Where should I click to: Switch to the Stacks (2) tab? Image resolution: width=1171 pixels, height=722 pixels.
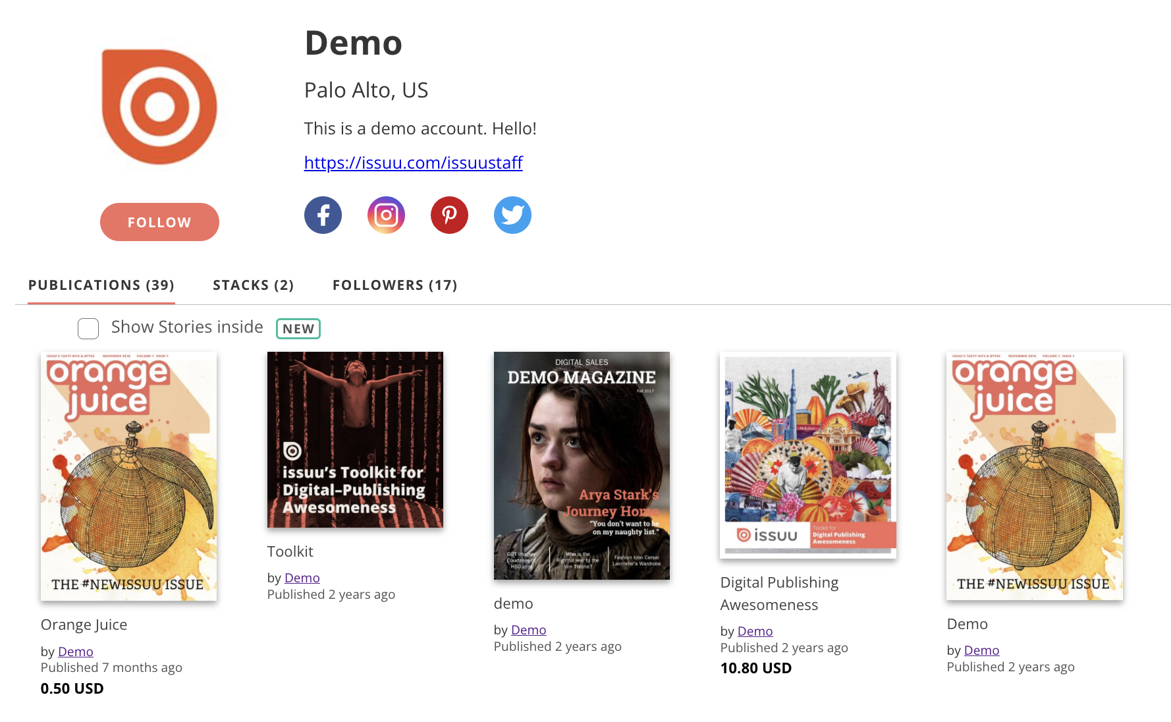[253, 285]
